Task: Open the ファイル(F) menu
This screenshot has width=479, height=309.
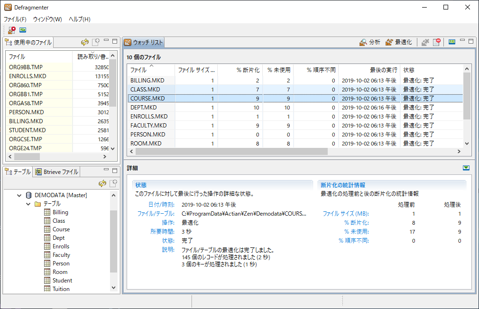Action: 15,19
